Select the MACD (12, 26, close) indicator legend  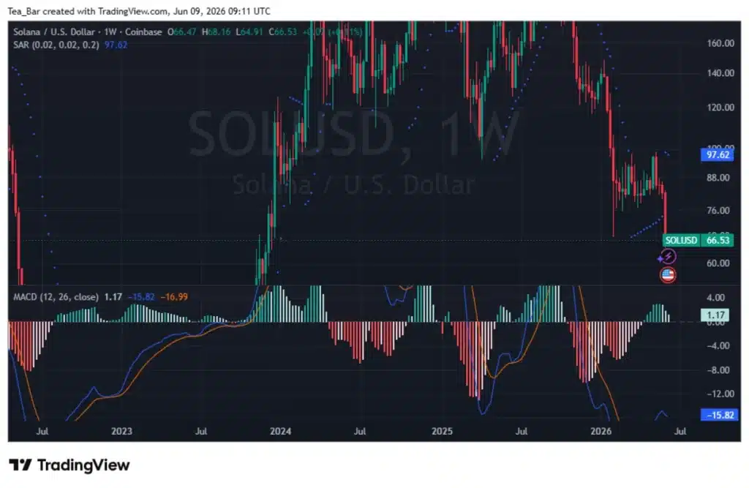(56, 297)
